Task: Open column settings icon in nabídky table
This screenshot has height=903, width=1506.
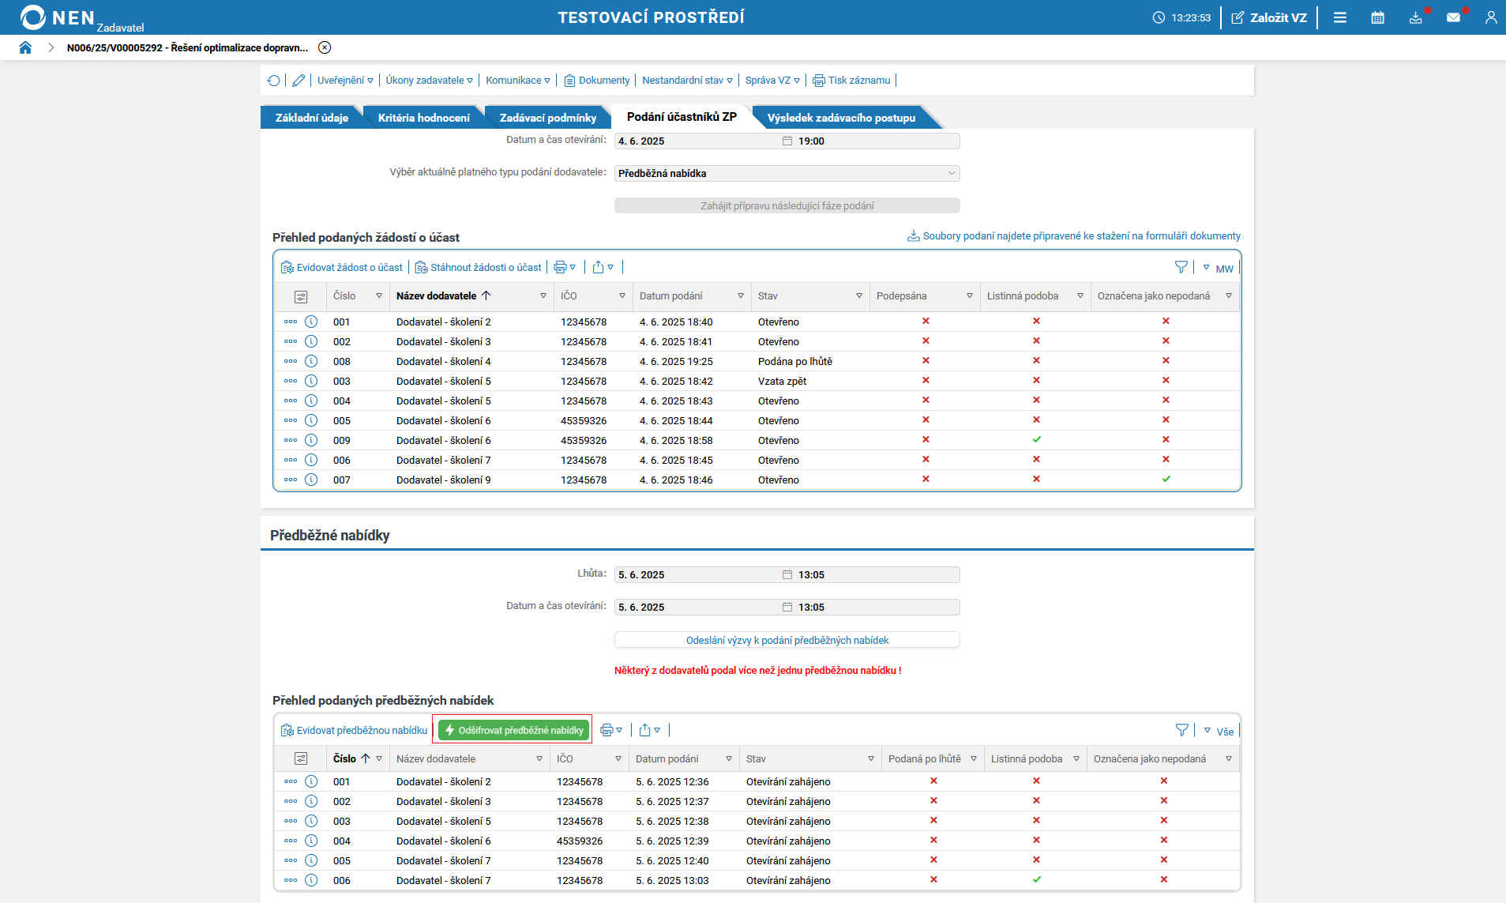Action: pyautogui.click(x=301, y=759)
